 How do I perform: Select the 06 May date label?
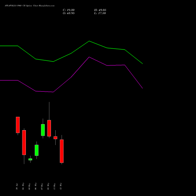tap(36, 186)
